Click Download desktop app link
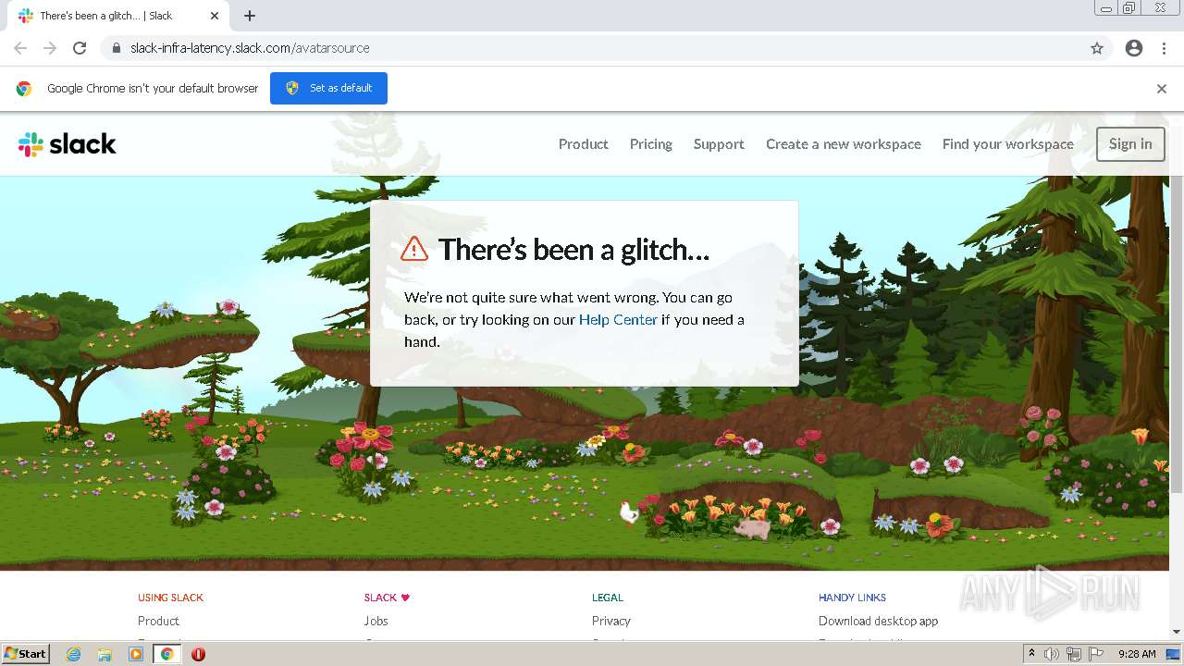1184x666 pixels. tap(878, 621)
